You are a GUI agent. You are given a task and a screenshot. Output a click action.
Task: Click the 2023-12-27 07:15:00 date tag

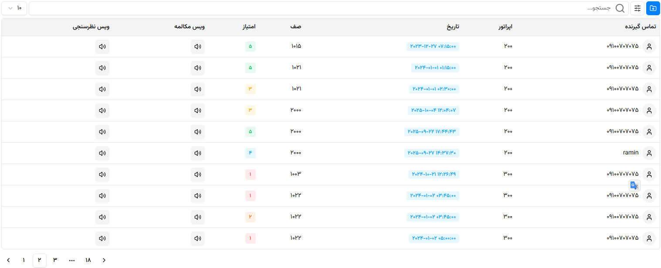[x=433, y=47]
